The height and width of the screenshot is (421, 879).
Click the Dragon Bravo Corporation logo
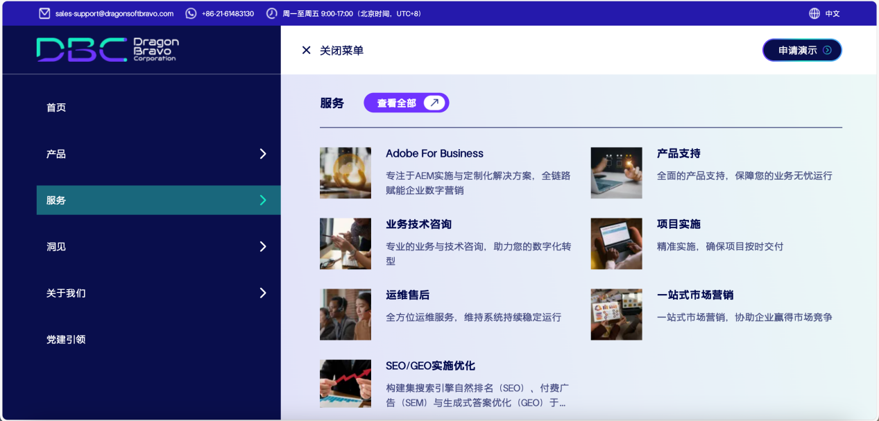coord(108,50)
